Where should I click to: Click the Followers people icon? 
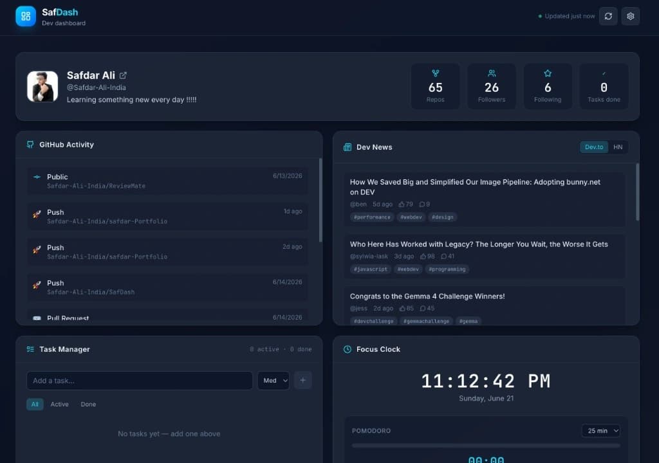pyautogui.click(x=492, y=73)
